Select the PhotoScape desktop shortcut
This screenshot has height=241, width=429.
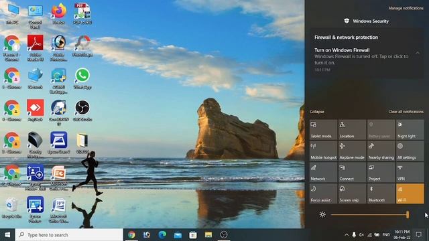(x=82, y=46)
